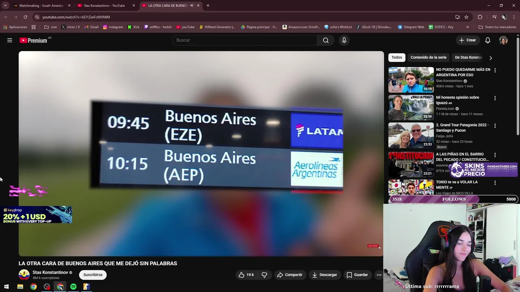Open the account avatar menu
The height and width of the screenshot is (292, 520).
[x=503, y=40]
